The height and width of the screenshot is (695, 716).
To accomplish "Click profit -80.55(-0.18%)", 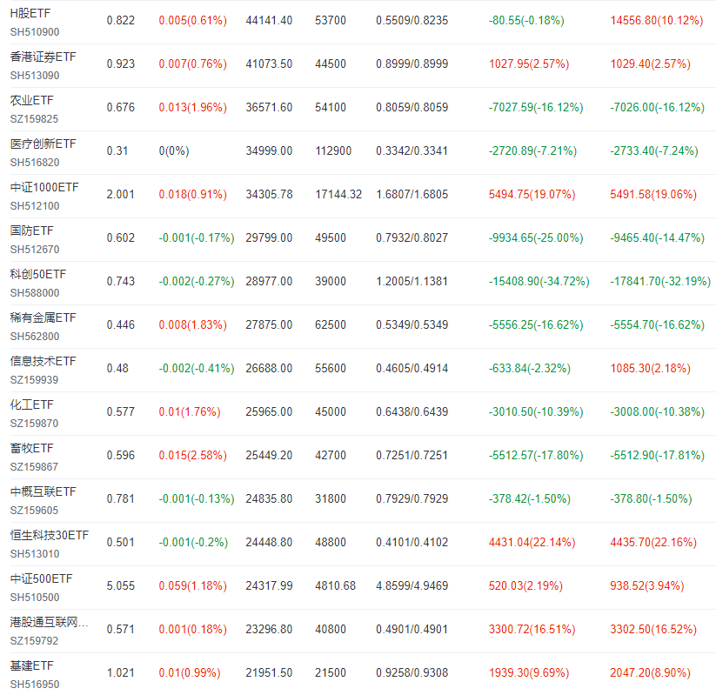I will pos(526,21).
